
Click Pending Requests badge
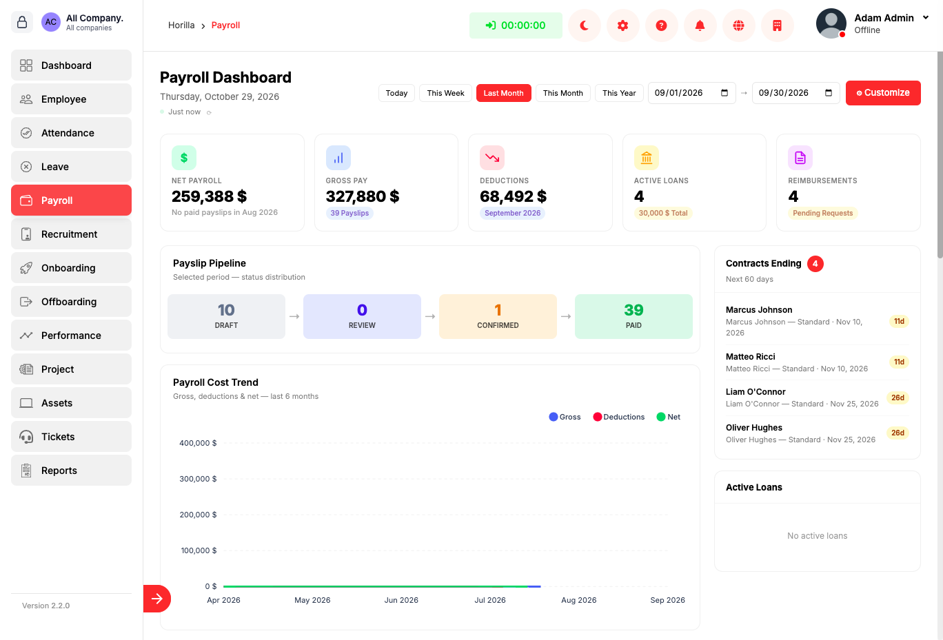click(822, 214)
